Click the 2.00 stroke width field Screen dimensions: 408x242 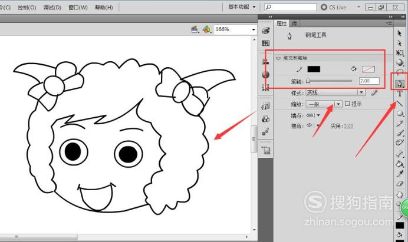369,81
